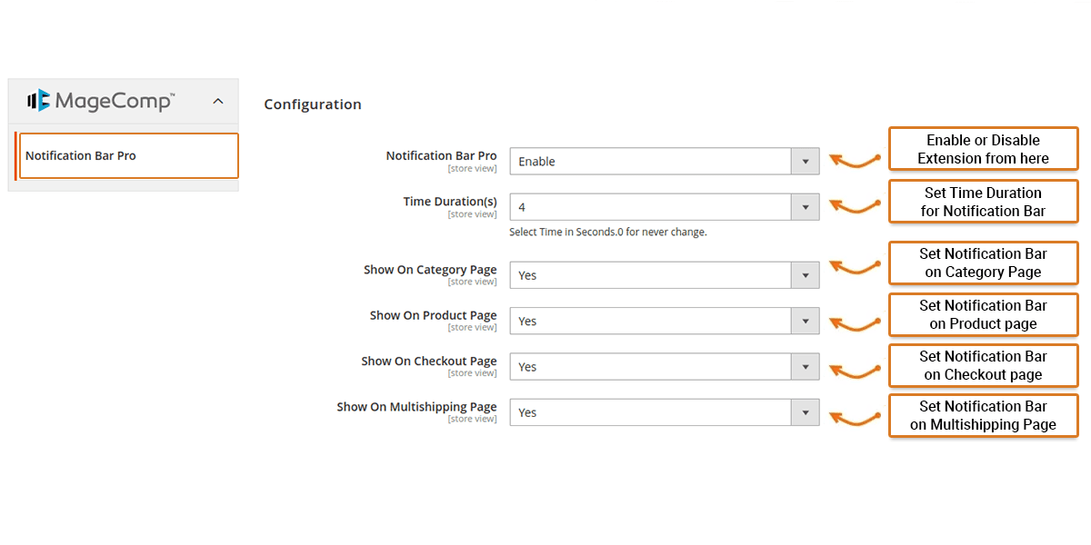Viewport: 1091px width, 545px height.
Task: Click the "Show On Checkout Page" field label
Action: click(x=429, y=362)
